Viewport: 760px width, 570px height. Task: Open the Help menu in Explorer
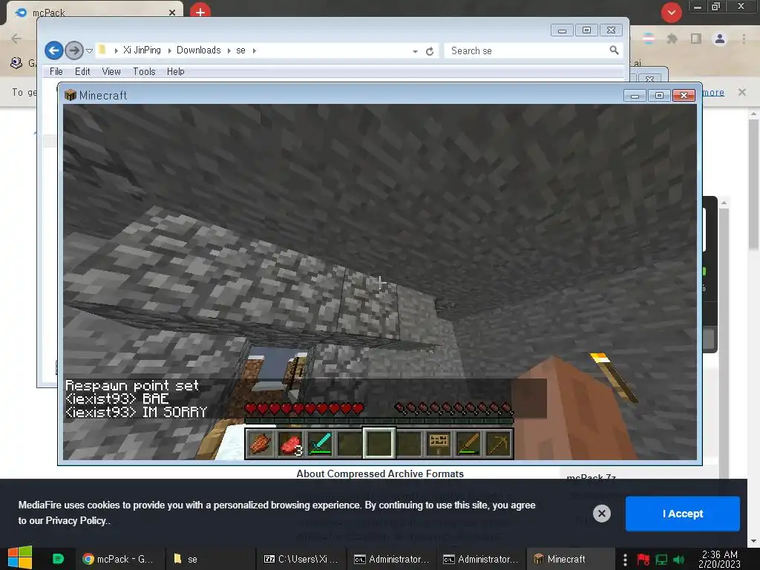pyautogui.click(x=175, y=72)
